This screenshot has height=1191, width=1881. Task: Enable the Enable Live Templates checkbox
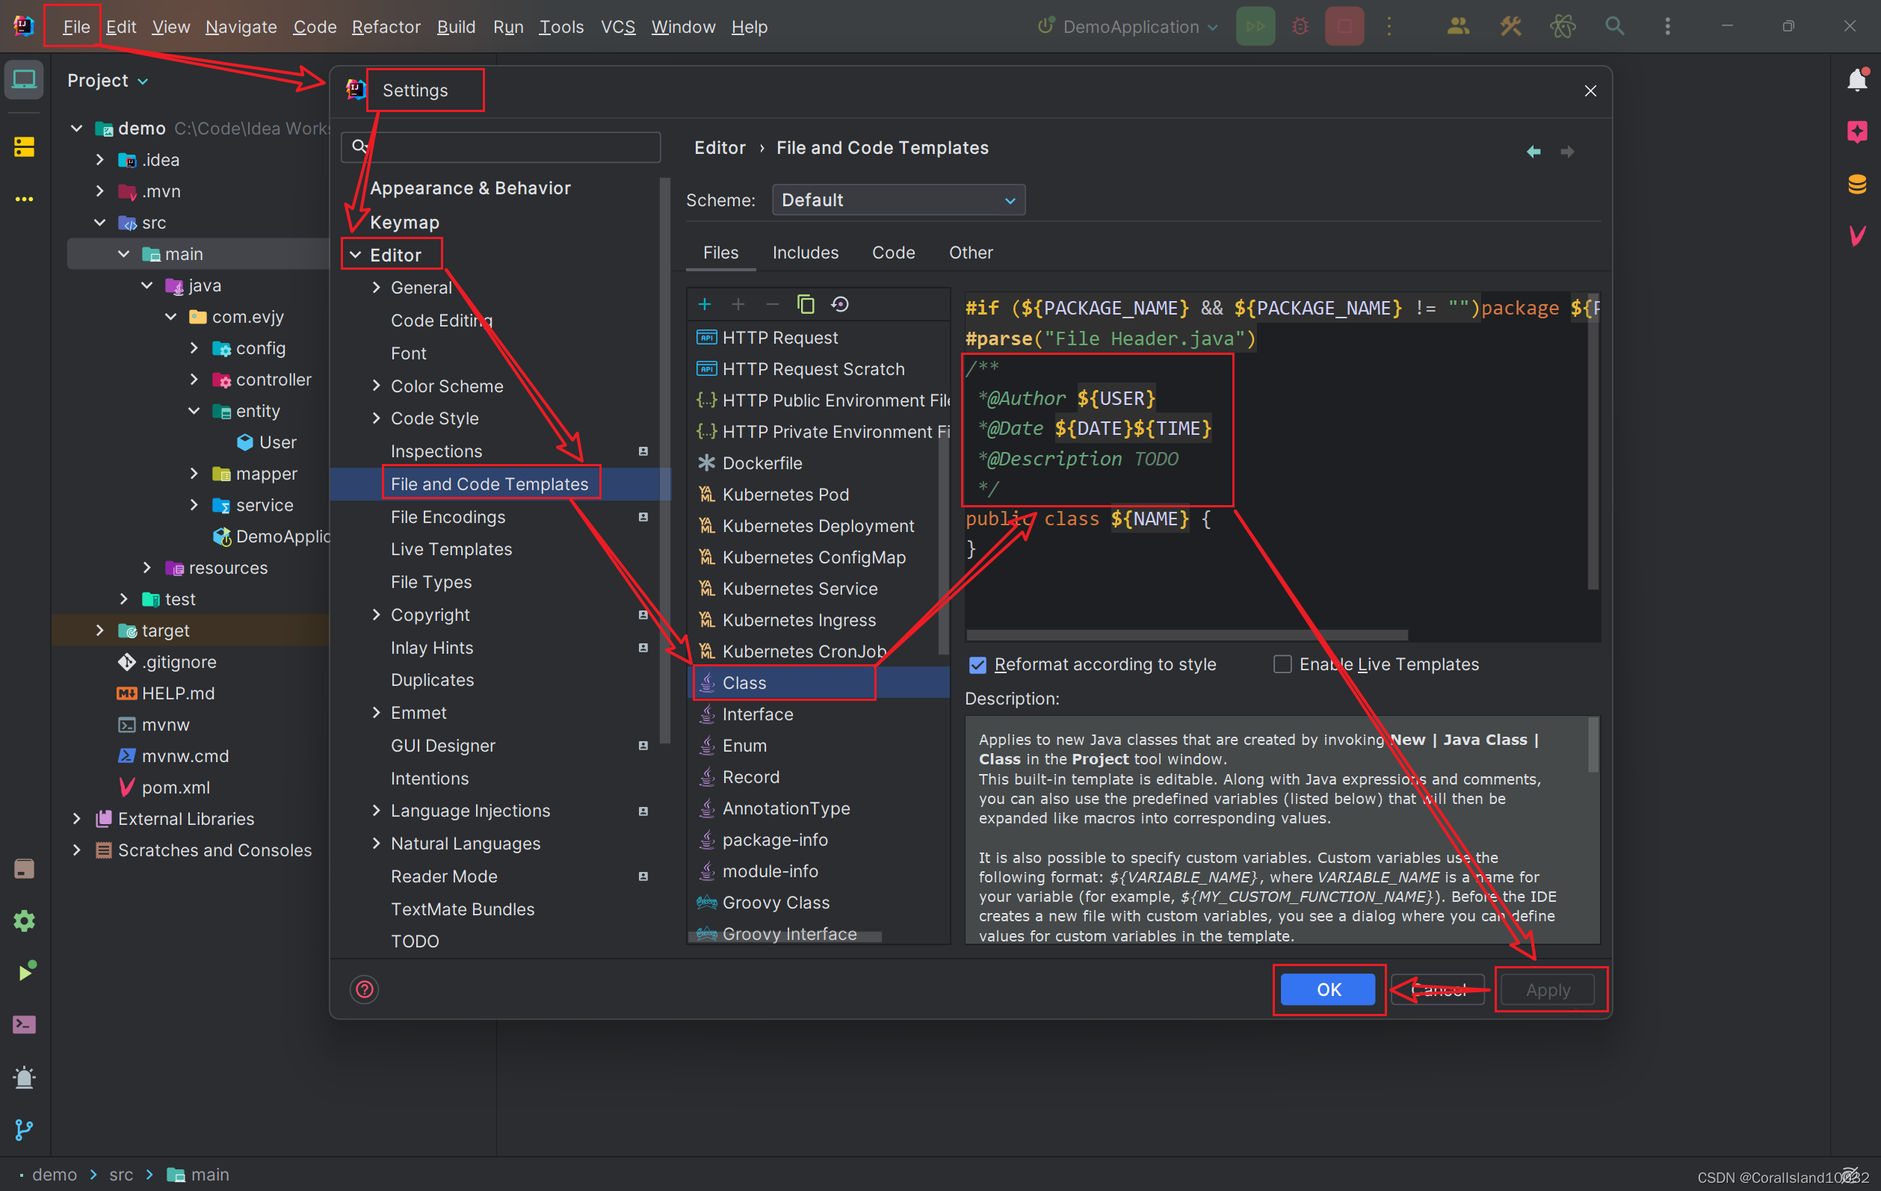pyautogui.click(x=1279, y=665)
